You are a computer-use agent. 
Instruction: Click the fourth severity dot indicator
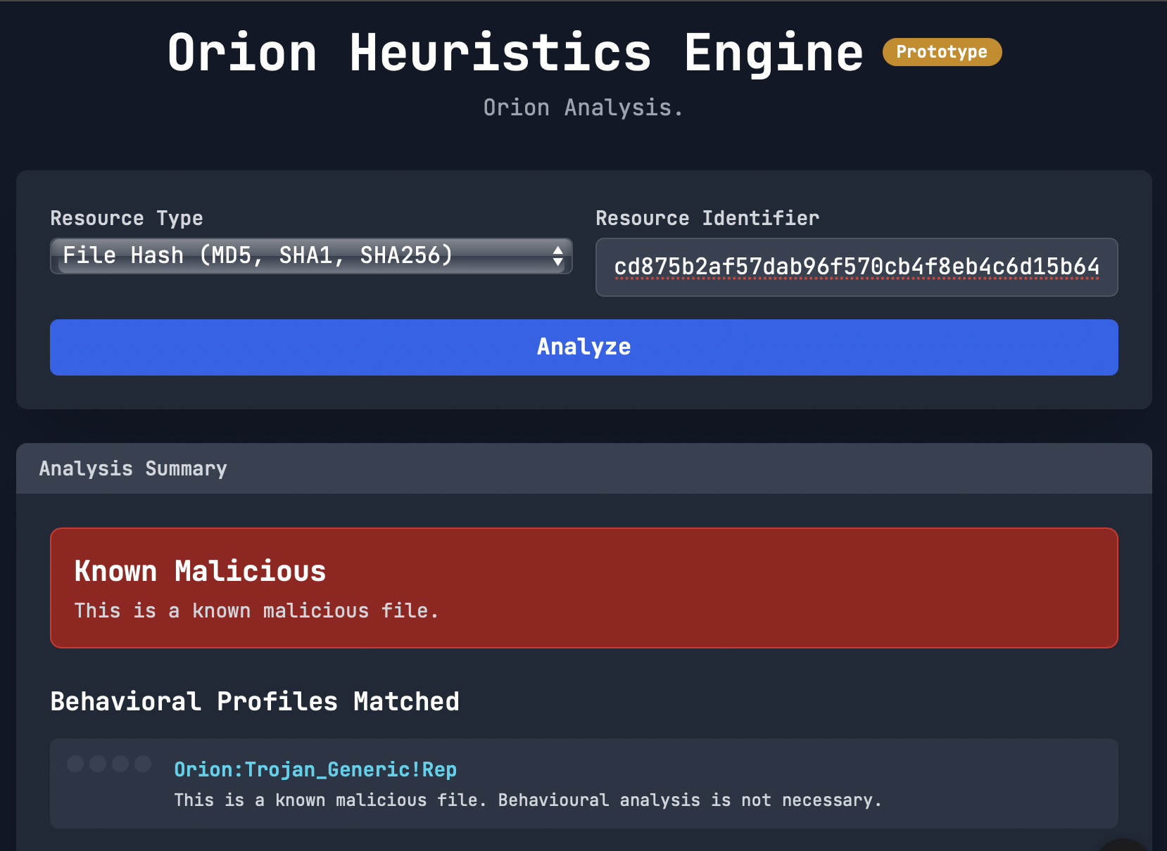click(x=143, y=764)
